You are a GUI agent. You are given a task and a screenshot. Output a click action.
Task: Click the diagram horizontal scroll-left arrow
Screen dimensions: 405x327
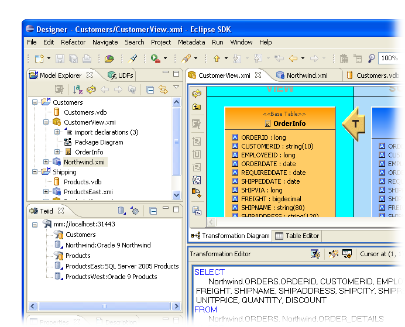pos(211,222)
